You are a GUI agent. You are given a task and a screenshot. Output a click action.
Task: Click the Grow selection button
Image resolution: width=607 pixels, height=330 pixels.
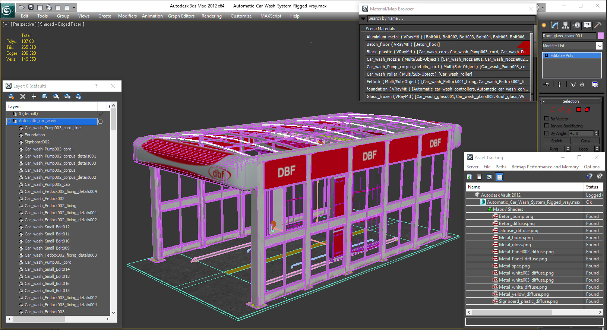coord(585,141)
